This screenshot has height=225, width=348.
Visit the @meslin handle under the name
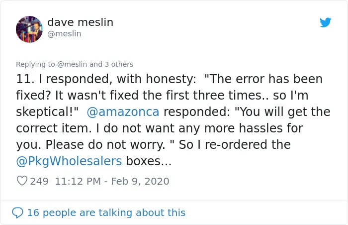pyautogui.click(x=64, y=33)
